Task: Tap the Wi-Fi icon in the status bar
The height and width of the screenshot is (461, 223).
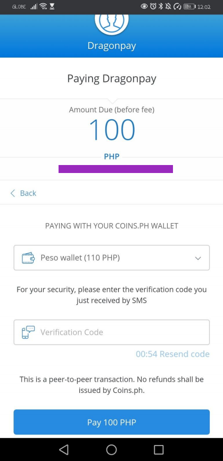Action: click(x=44, y=6)
